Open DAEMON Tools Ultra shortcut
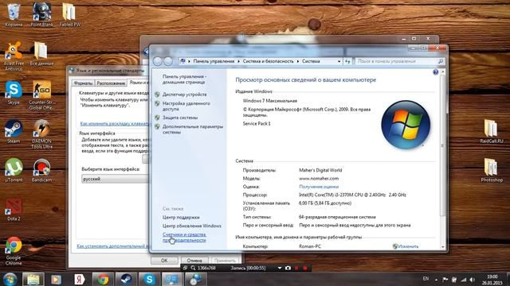 point(42,134)
